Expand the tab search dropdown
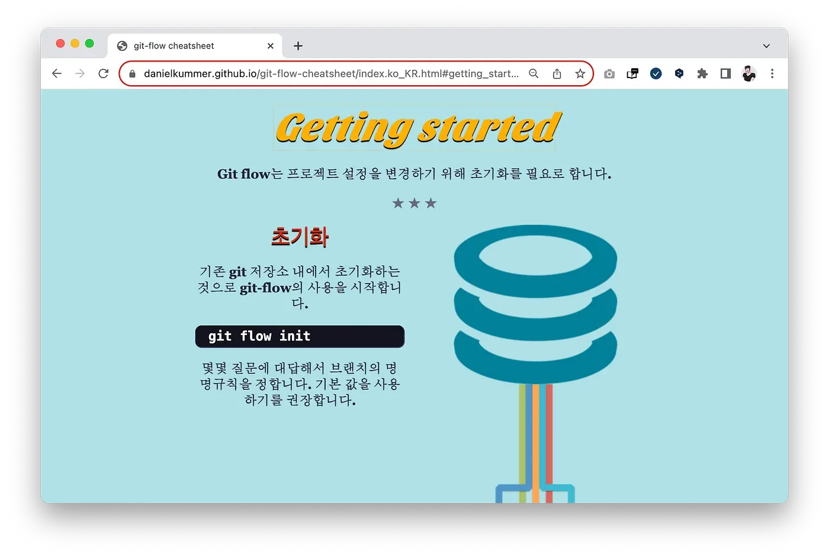This screenshot has height=557, width=829. [x=766, y=46]
